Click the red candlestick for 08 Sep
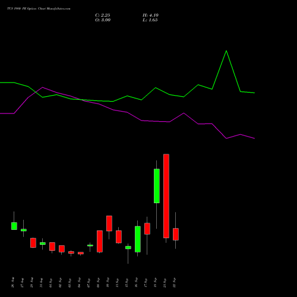This screenshot has width=297, height=297. click(x=100, y=241)
